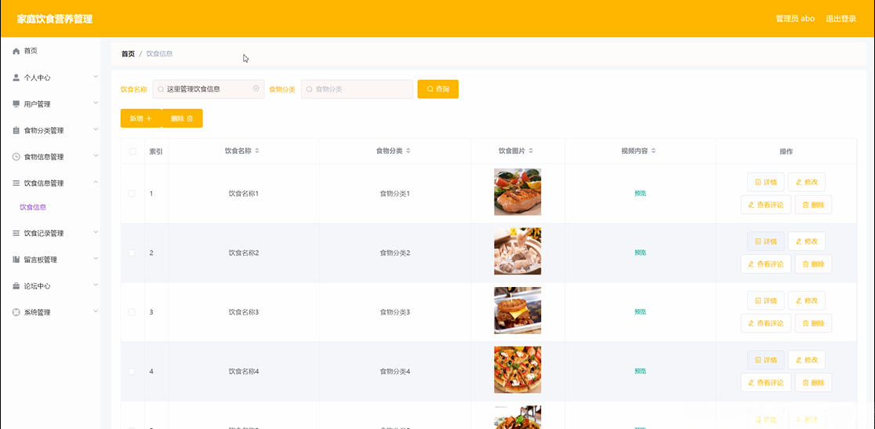875x429 pixels.
Task: Click the magnifier icon in 食物分类 field
Action: click(x=309, y=89)
